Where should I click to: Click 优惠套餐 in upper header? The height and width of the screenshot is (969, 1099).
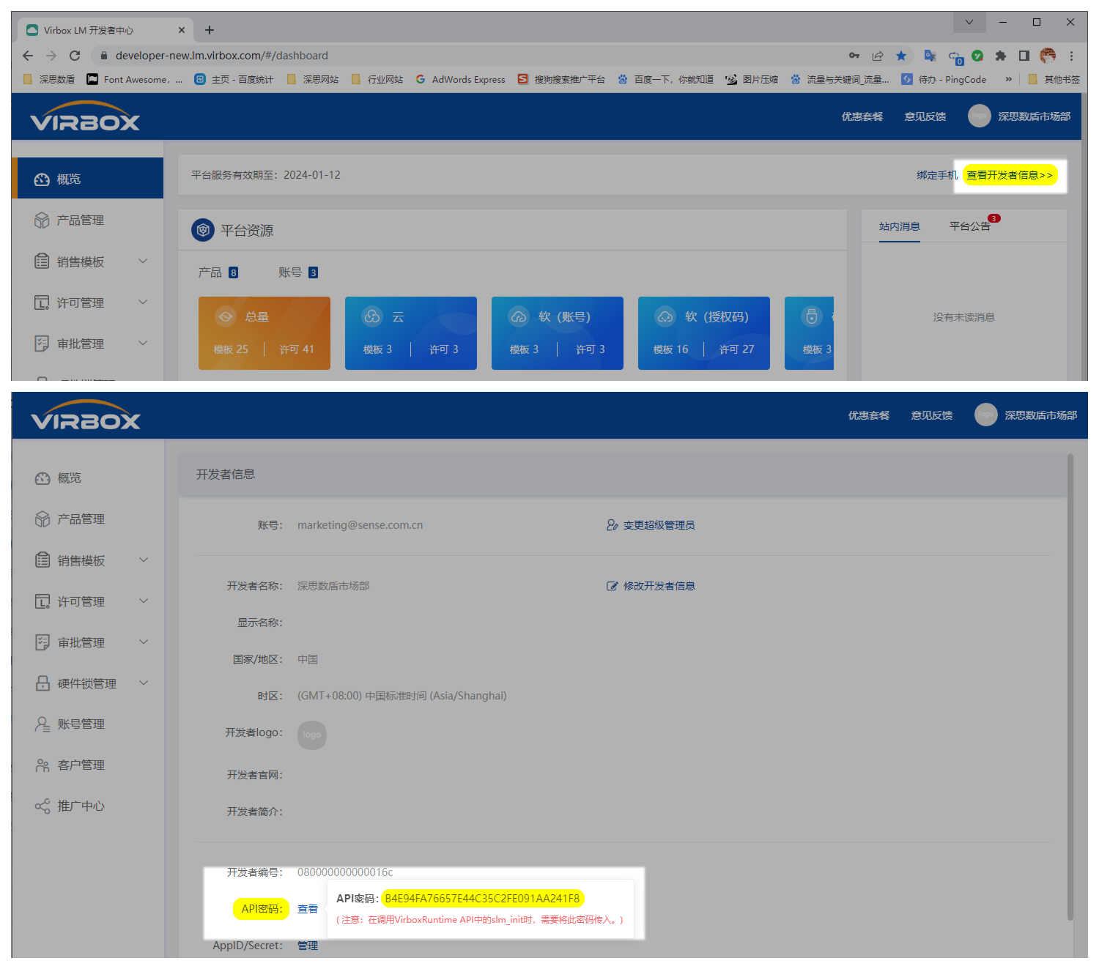click(x=862, y=116)
